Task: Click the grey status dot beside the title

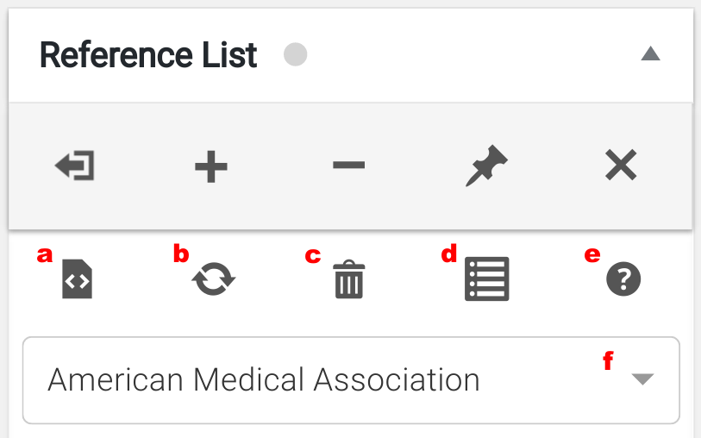Action: tap(296, 55)
